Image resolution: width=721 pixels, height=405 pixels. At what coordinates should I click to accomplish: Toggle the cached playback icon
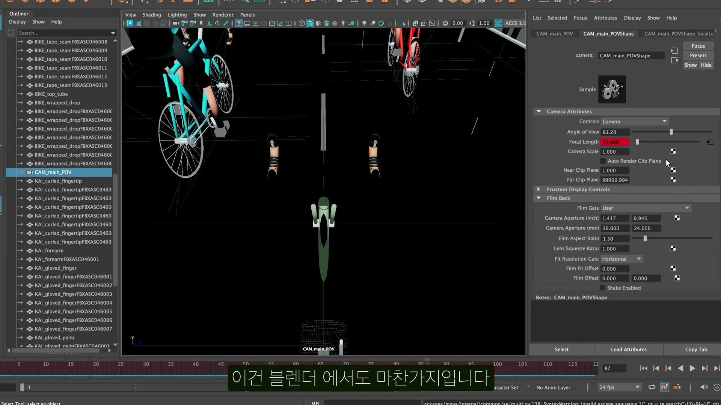pyautogui.click(x=665, y=387)
